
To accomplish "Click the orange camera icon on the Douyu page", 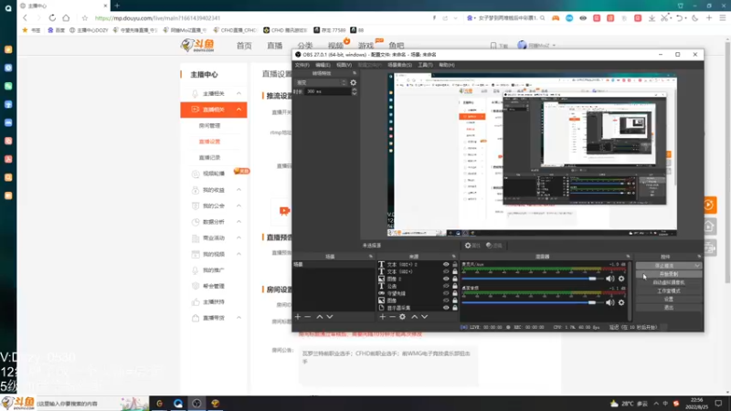I will coord(284,211).
